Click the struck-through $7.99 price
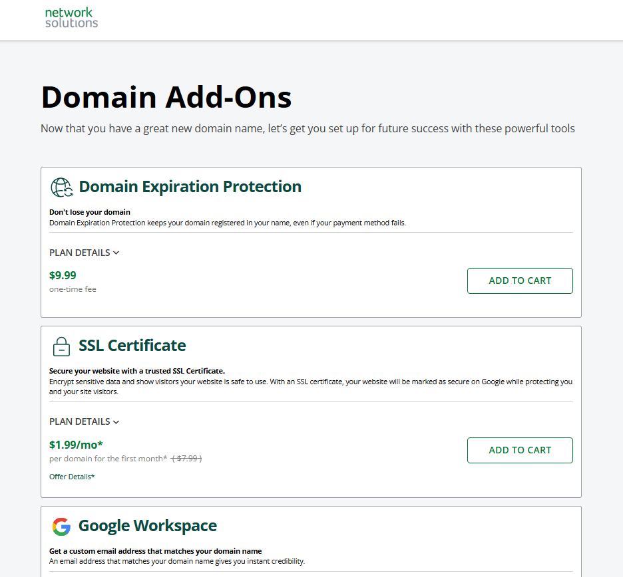 186,459
